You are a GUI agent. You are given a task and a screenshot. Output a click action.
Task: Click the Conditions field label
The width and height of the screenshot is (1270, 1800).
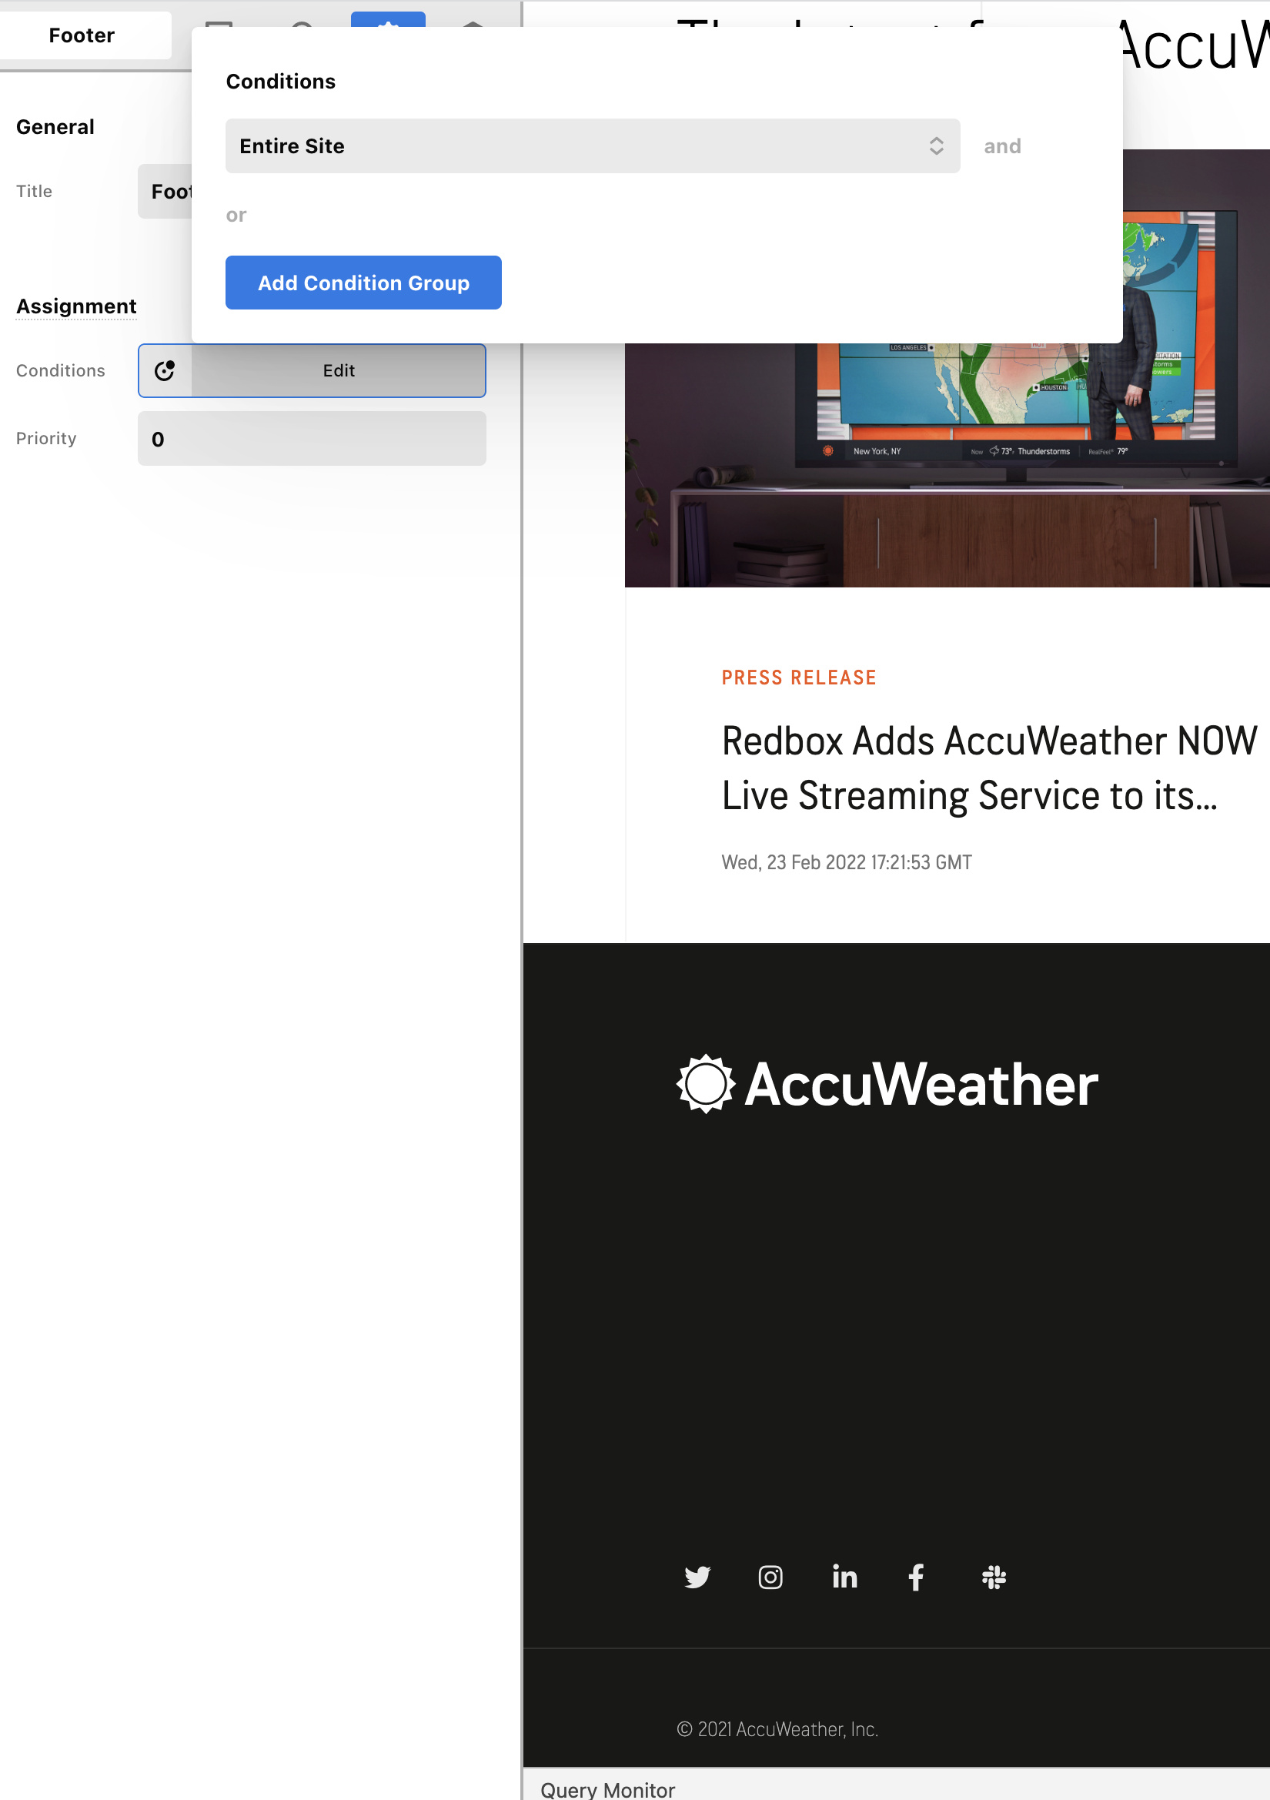pos(60,371)
